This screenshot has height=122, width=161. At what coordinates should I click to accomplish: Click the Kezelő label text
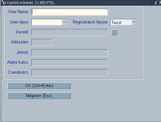pos(22,32)
